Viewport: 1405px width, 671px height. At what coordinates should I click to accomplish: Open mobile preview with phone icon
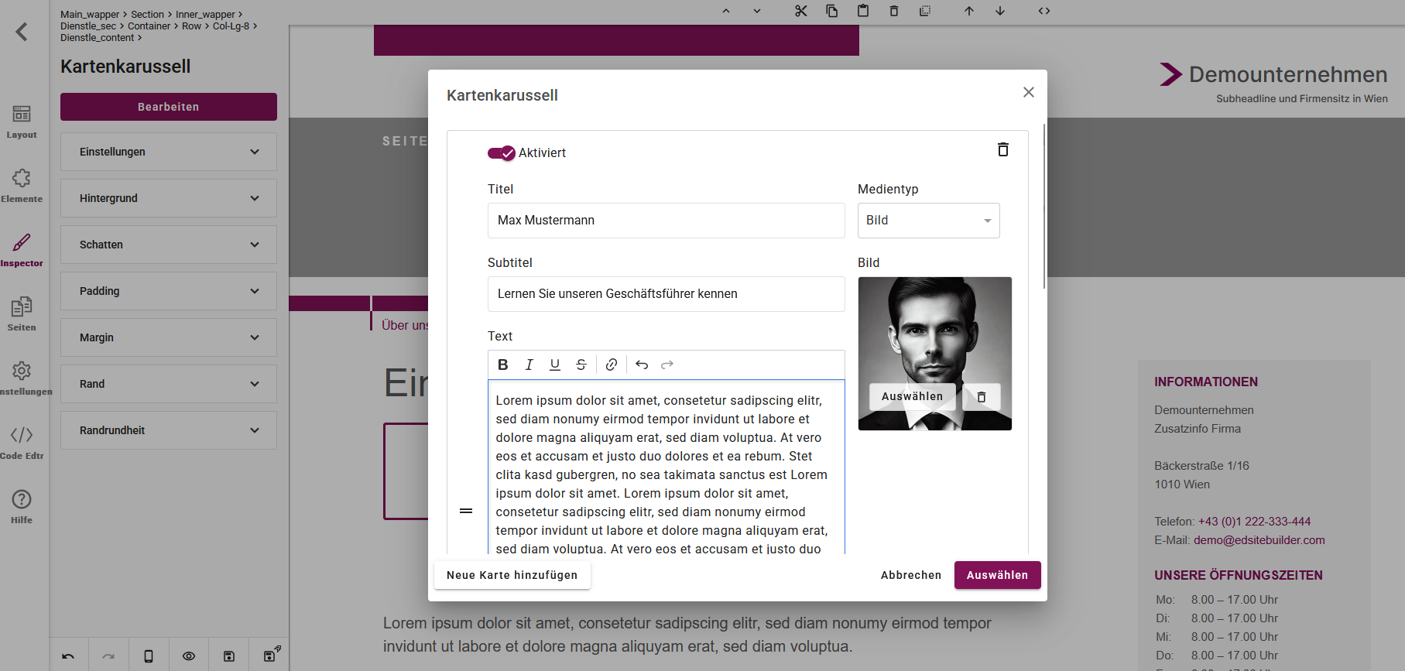tap(149, 656)
